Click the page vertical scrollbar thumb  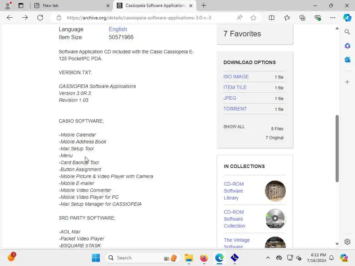337,148
